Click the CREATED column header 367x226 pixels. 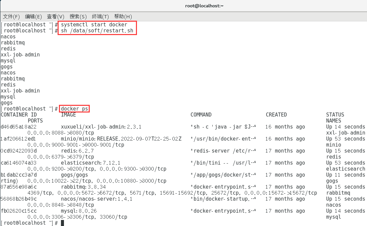276,115
